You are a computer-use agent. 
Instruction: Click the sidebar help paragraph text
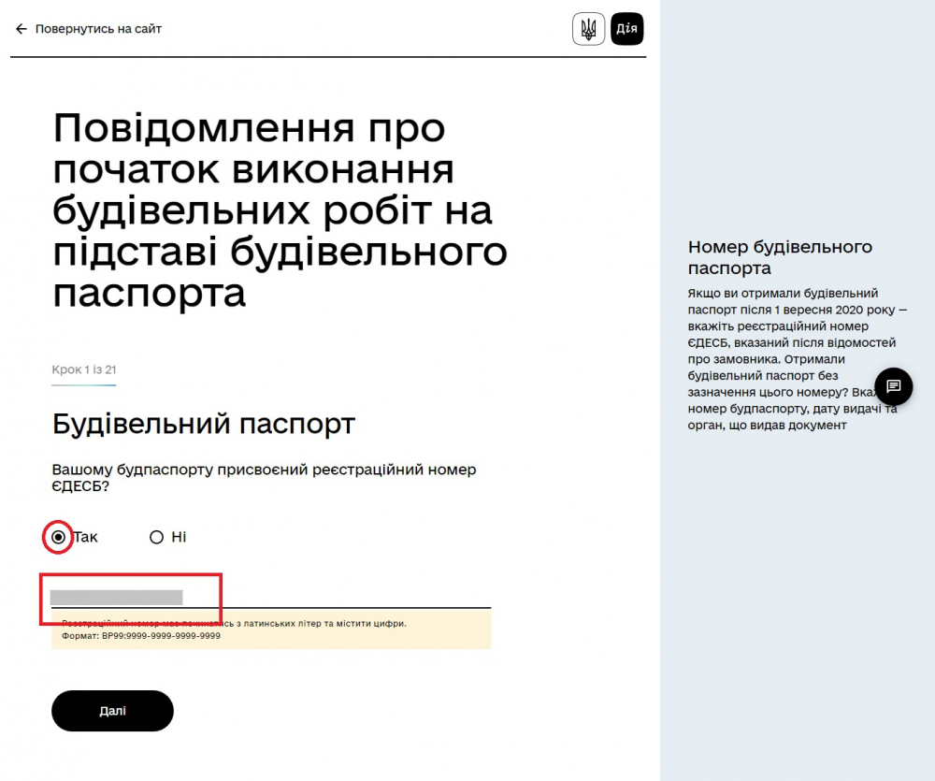click(795, 360)
